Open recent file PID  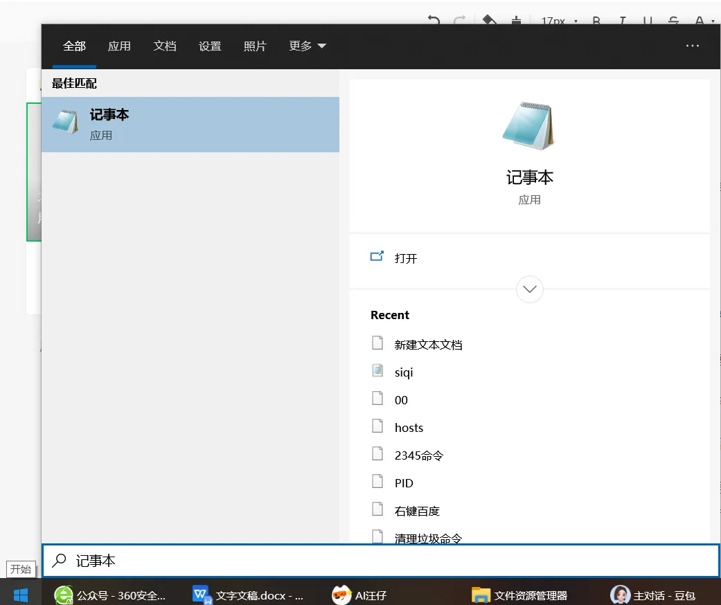404,483
